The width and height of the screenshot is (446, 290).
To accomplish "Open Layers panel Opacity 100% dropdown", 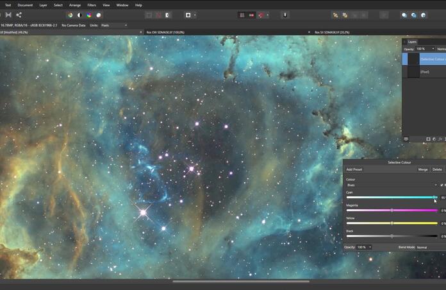I will point(425,49).
